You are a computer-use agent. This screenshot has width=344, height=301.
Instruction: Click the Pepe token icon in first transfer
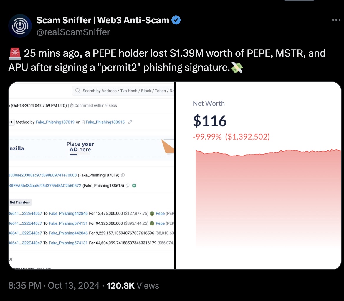click(x=152, y=213)
